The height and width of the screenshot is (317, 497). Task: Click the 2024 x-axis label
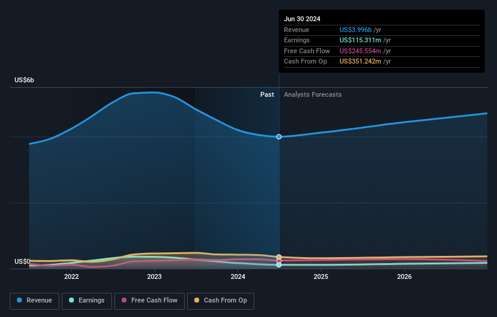(x=238, y=276)
